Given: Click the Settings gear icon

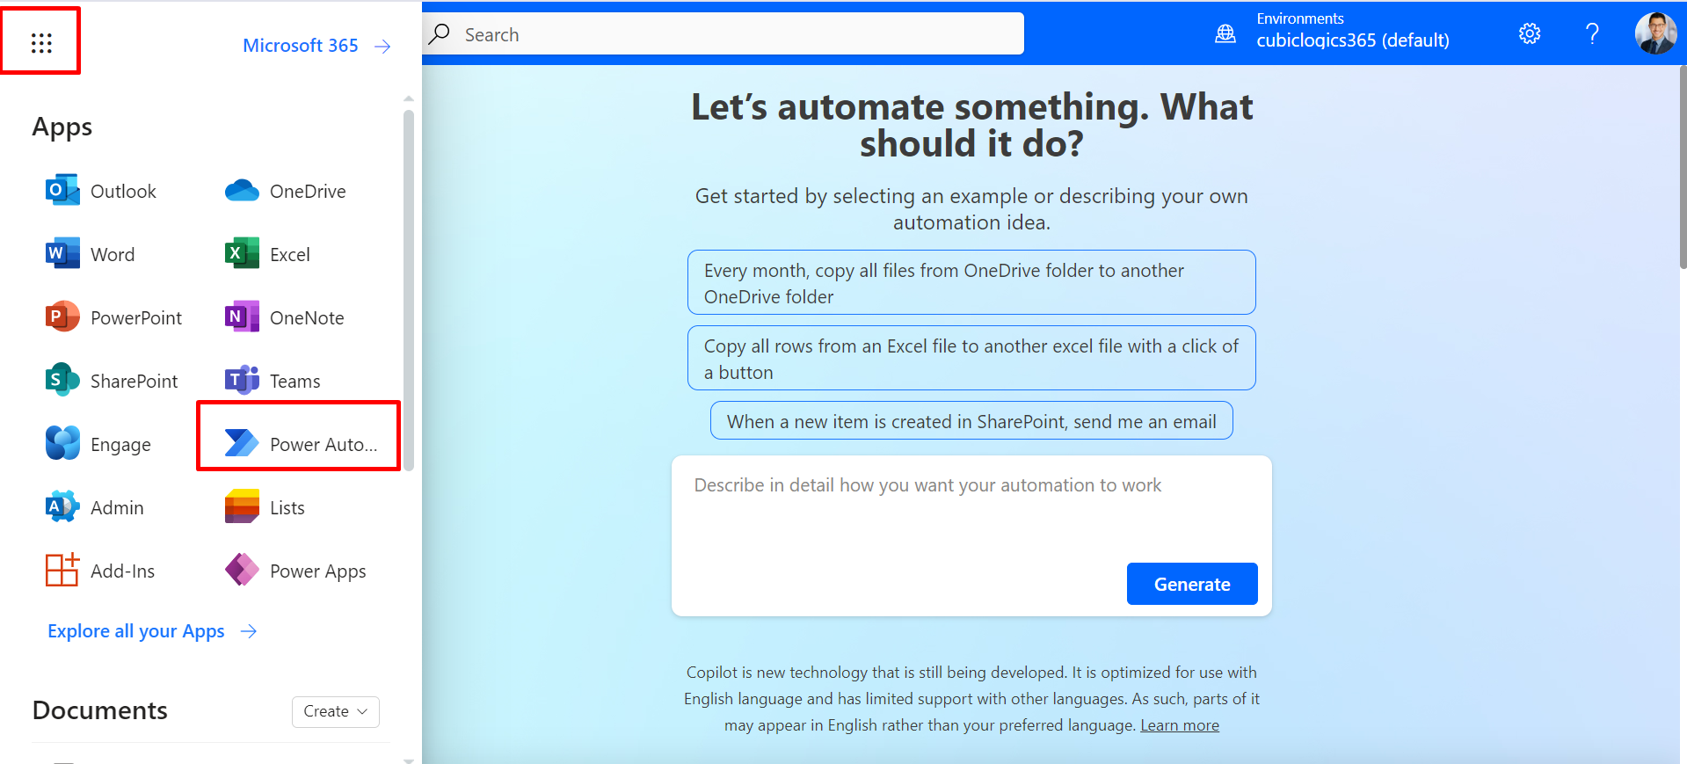Looking at the screenshot, I should pos(1530,34).
